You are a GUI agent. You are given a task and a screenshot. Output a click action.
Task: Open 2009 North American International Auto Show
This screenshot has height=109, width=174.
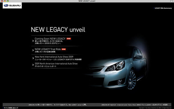[56, 63]
